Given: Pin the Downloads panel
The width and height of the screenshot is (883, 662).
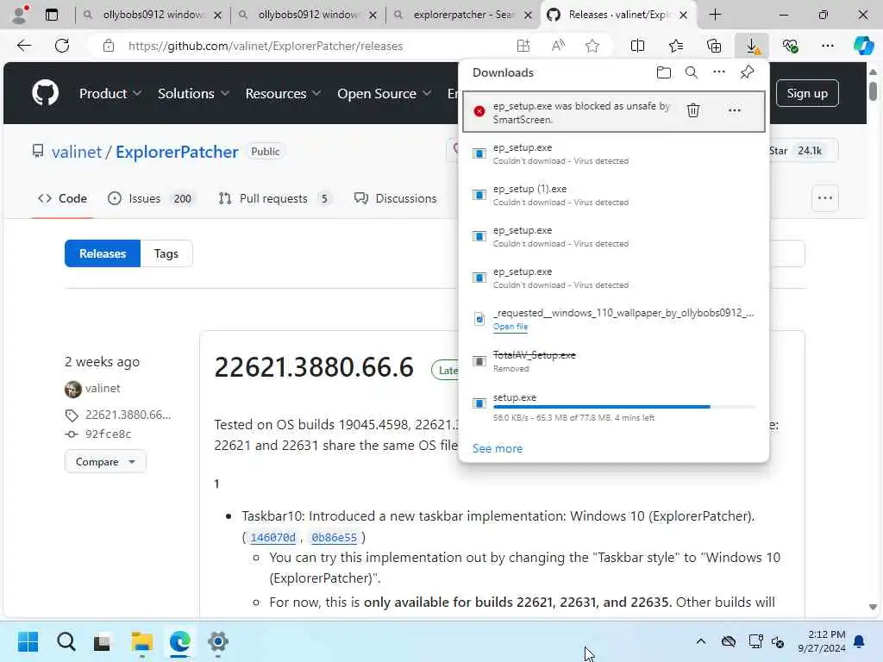Looking at the screenshot, I should click(x=747, y=72).
